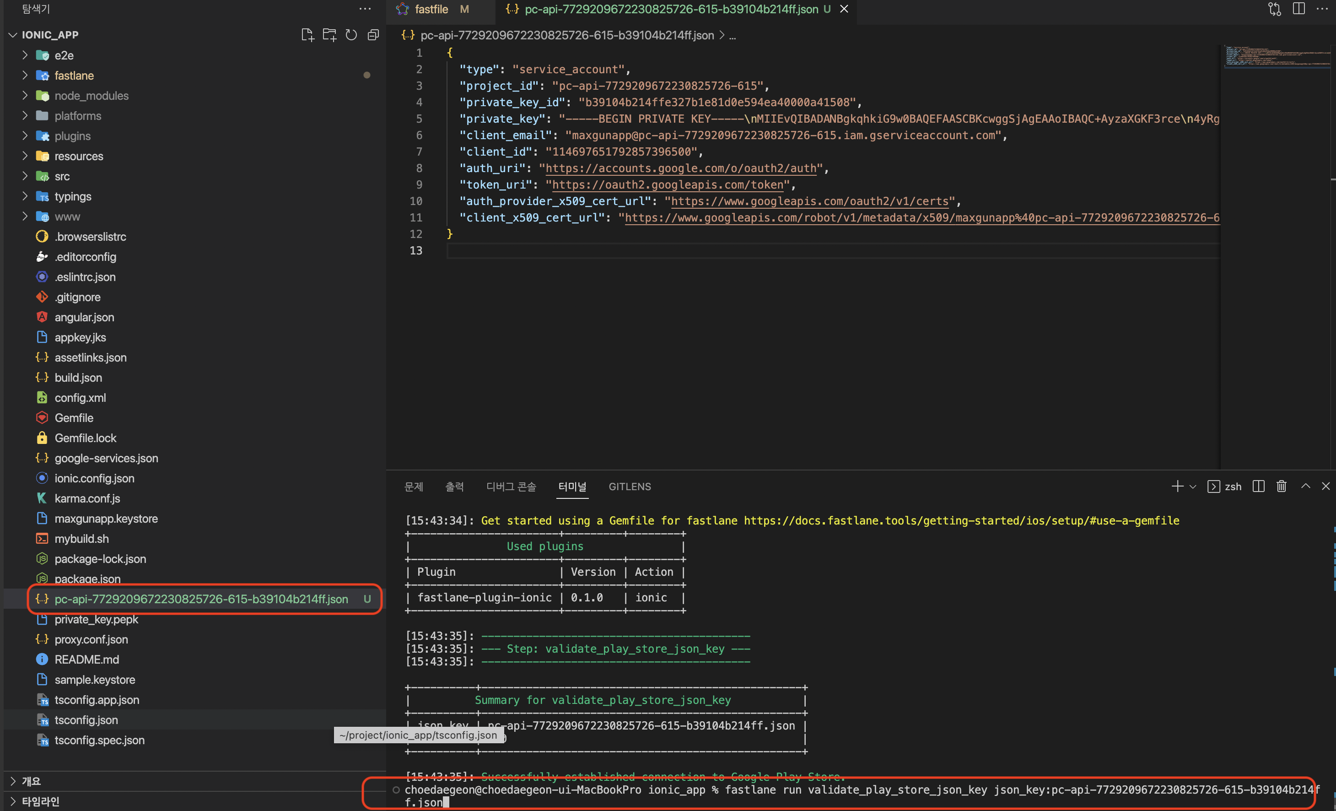The height and width of the screenshot is (811, 1336).
Task: Split the terminal panel
Action: pyautogui.click(x=1259, y=486)
